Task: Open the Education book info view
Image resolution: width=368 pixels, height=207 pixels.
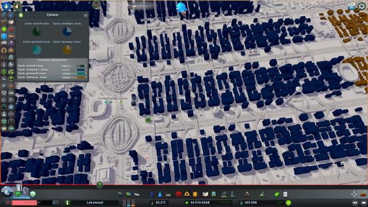Action: point(11,22)
